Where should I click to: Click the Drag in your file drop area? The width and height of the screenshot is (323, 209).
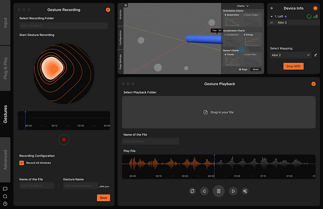[219, 112]
